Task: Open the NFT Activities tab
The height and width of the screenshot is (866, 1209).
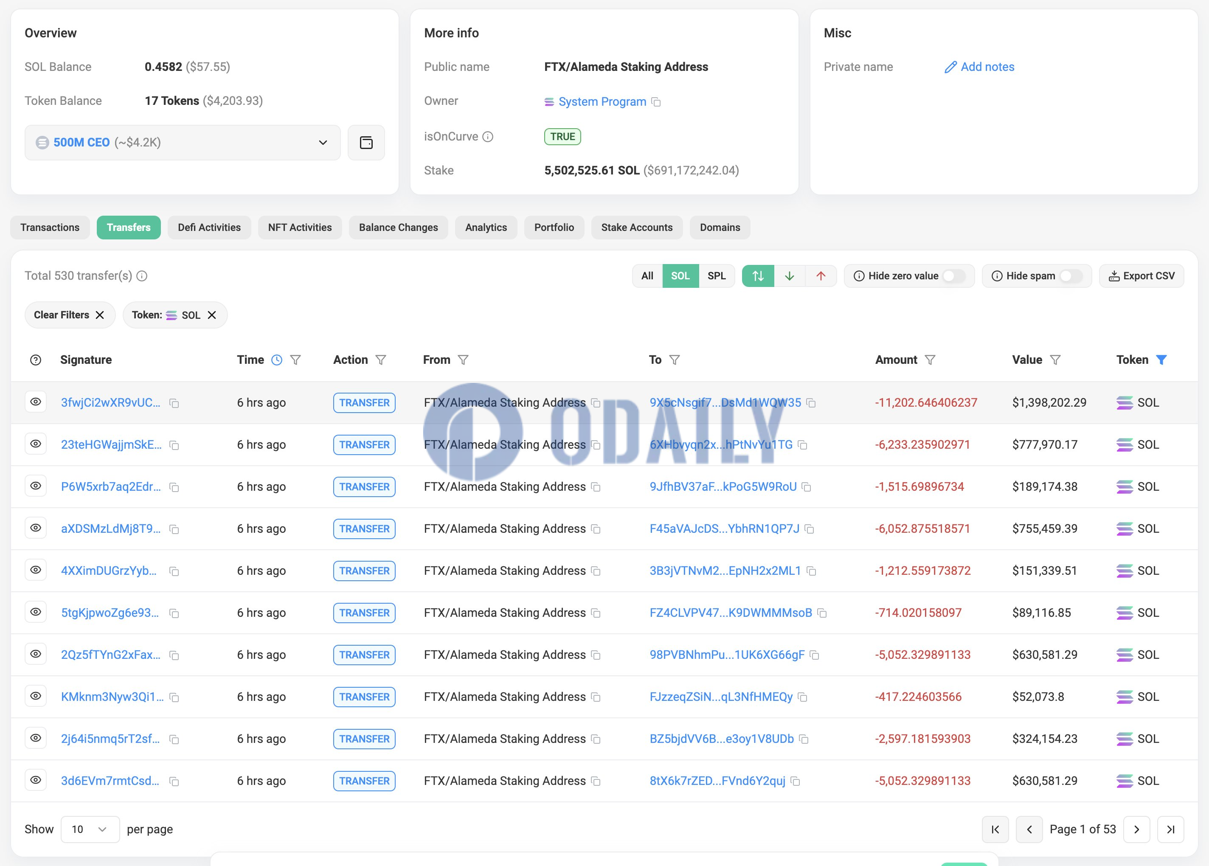Action: coord(300,228)
